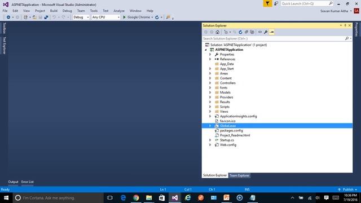Click the Properties wrench icon in Solution Explorer

pos(266,32)
